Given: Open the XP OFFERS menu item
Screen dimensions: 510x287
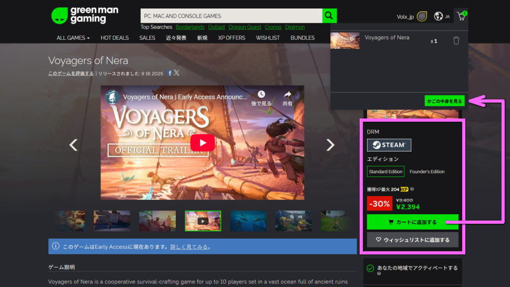Looking at the screenshot, I should pos(232,38).
